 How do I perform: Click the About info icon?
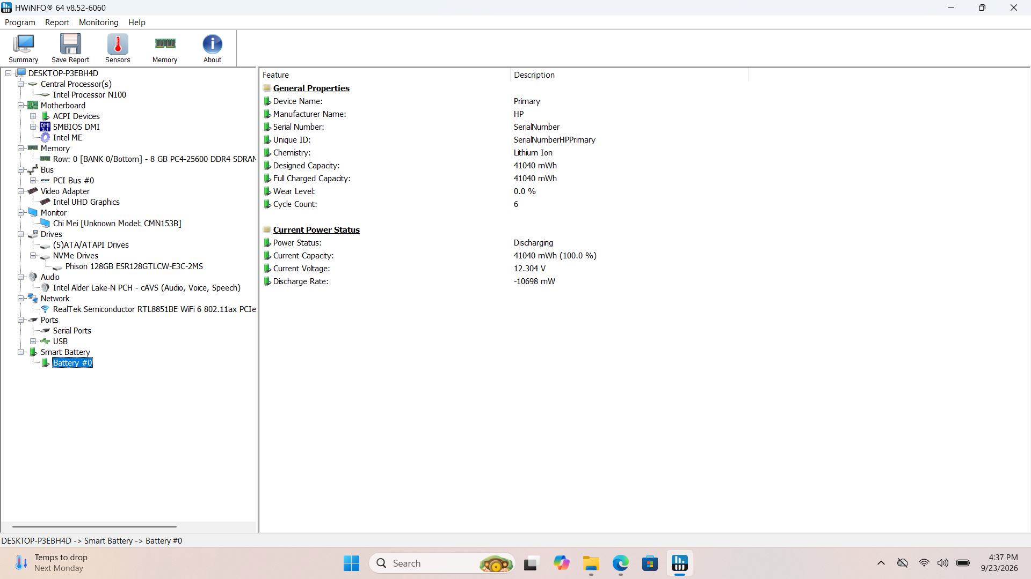coord(212,49)
